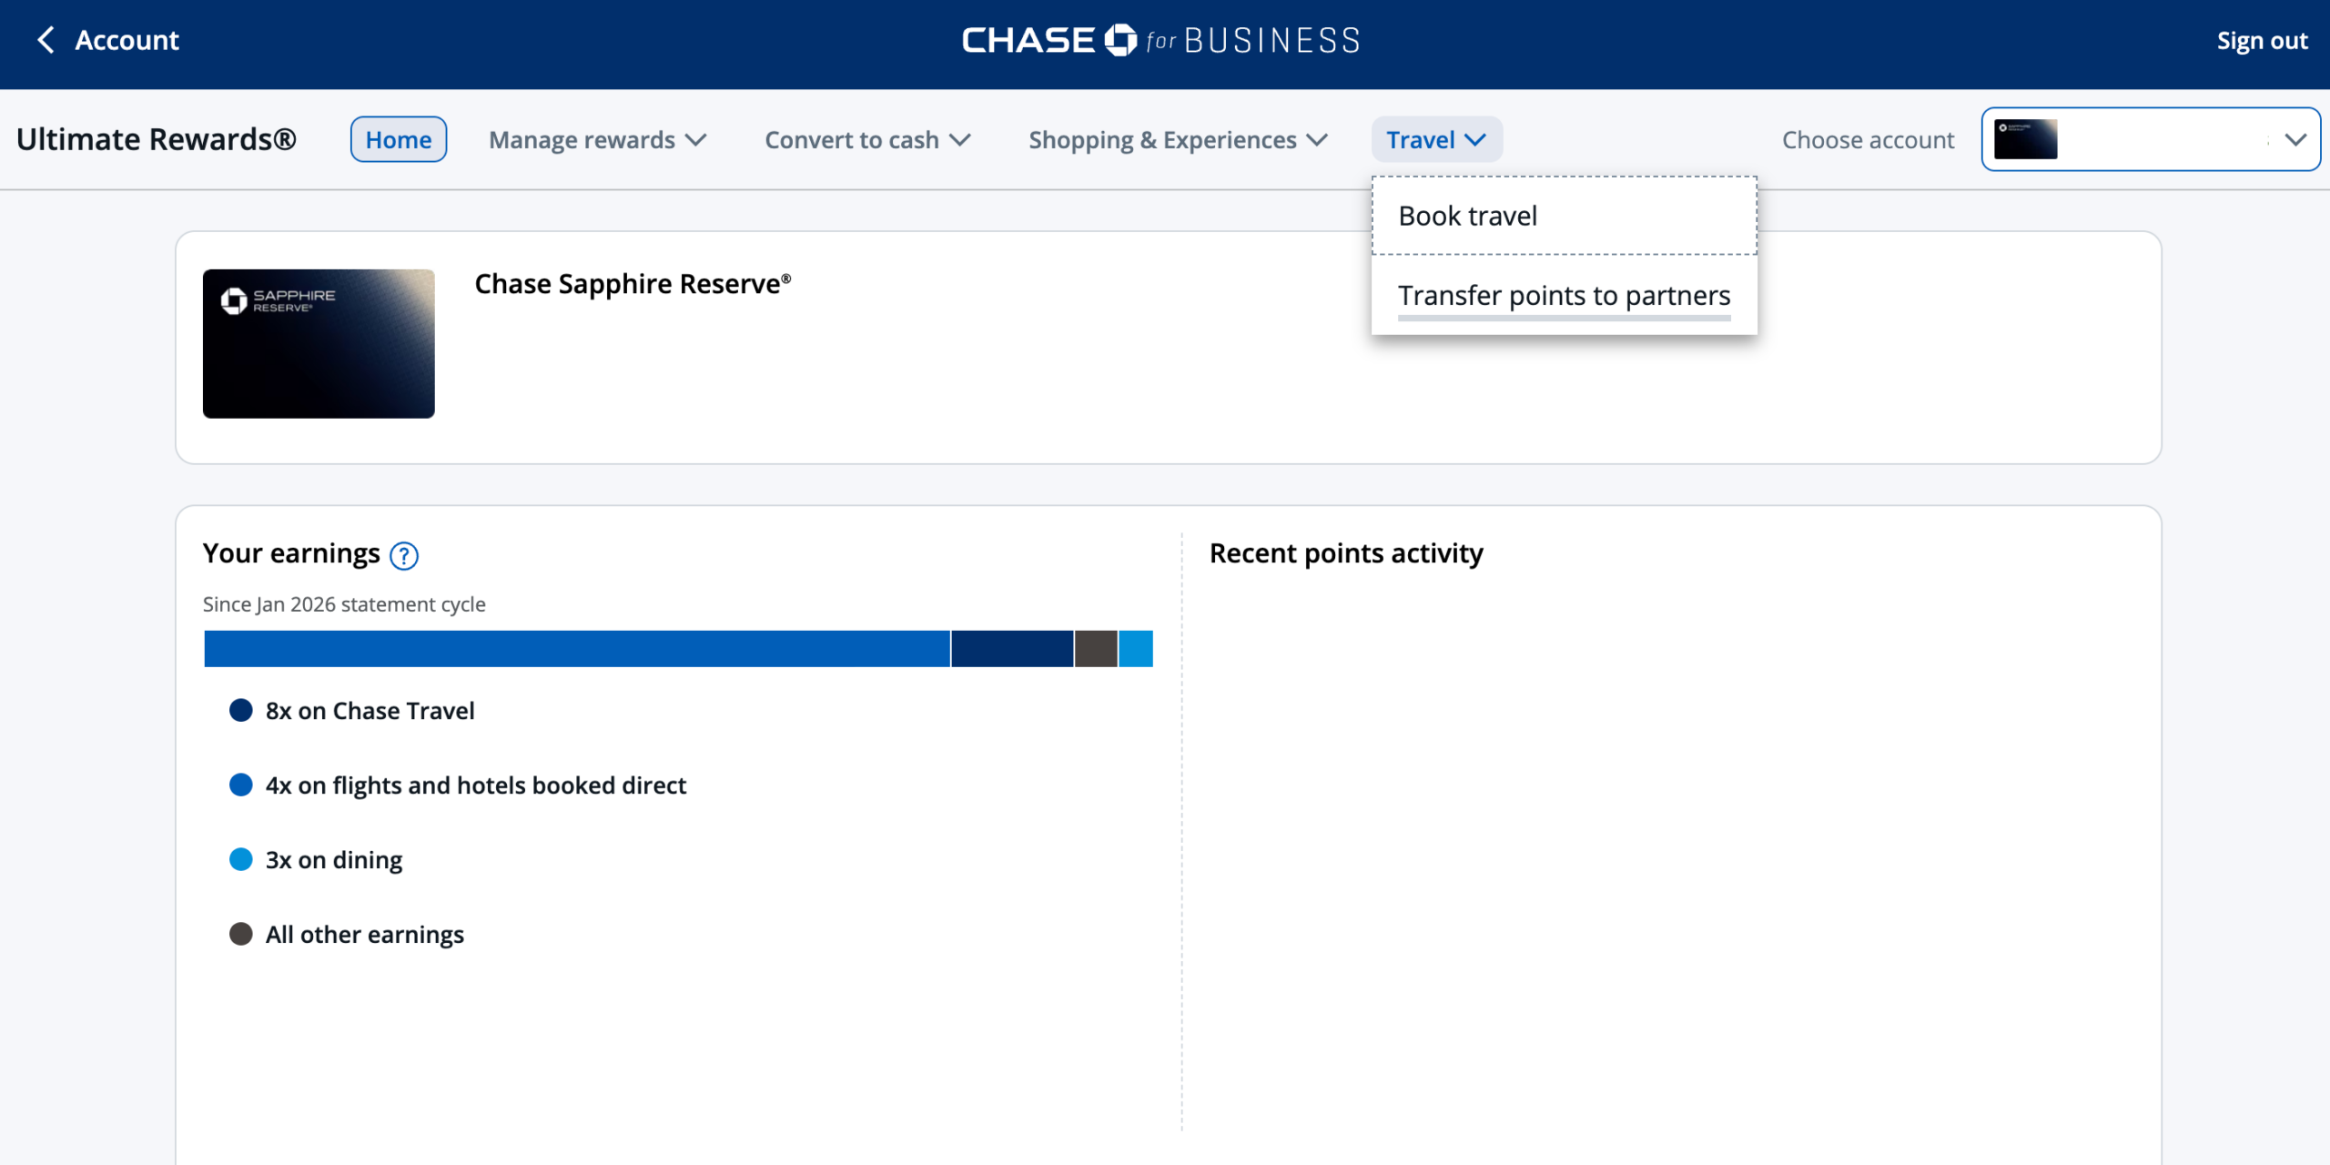Collapse the Travel dropdown menu
Screen dimensions: 2330x1165
(1436, 140)
